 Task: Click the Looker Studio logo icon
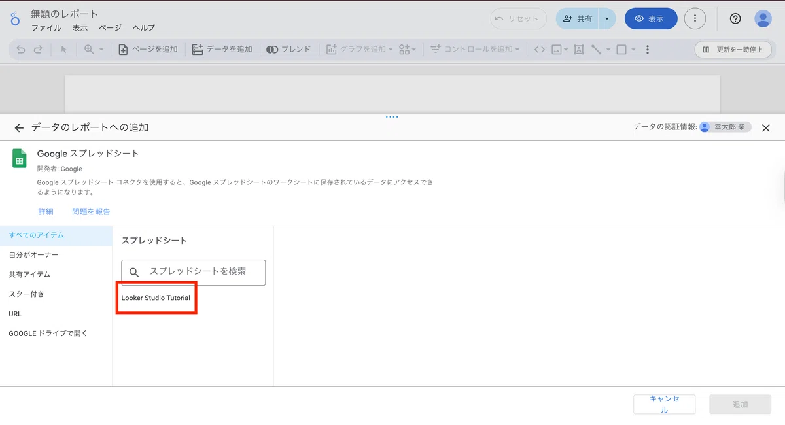15,19
